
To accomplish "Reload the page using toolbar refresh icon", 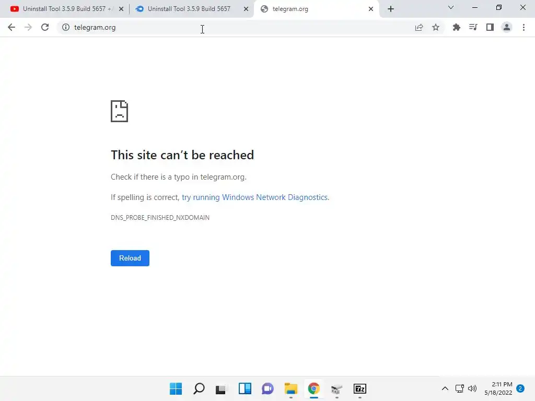I will tap(45, 27).
